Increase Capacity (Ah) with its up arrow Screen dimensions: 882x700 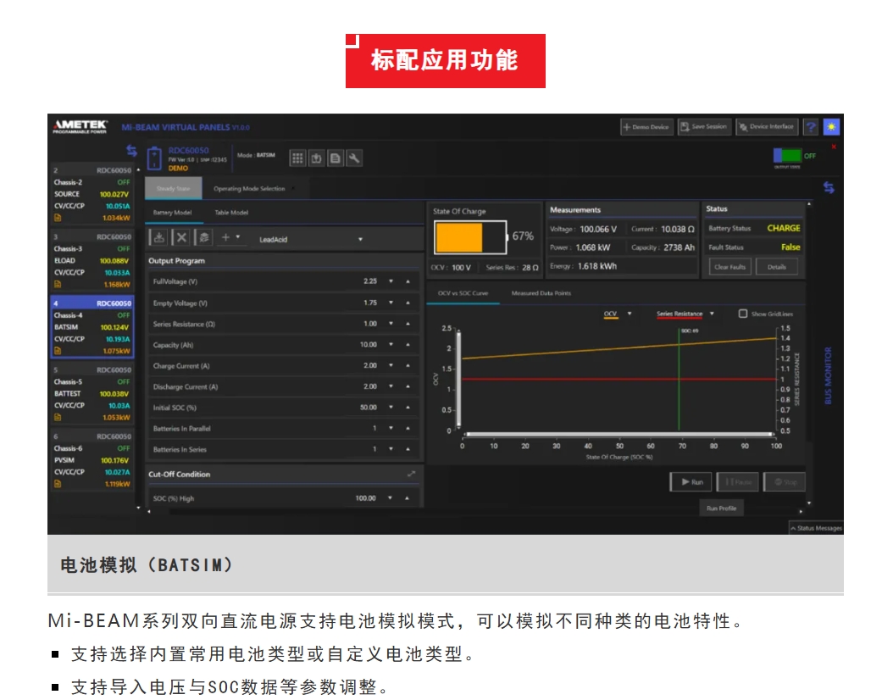[x=408, y=344]
